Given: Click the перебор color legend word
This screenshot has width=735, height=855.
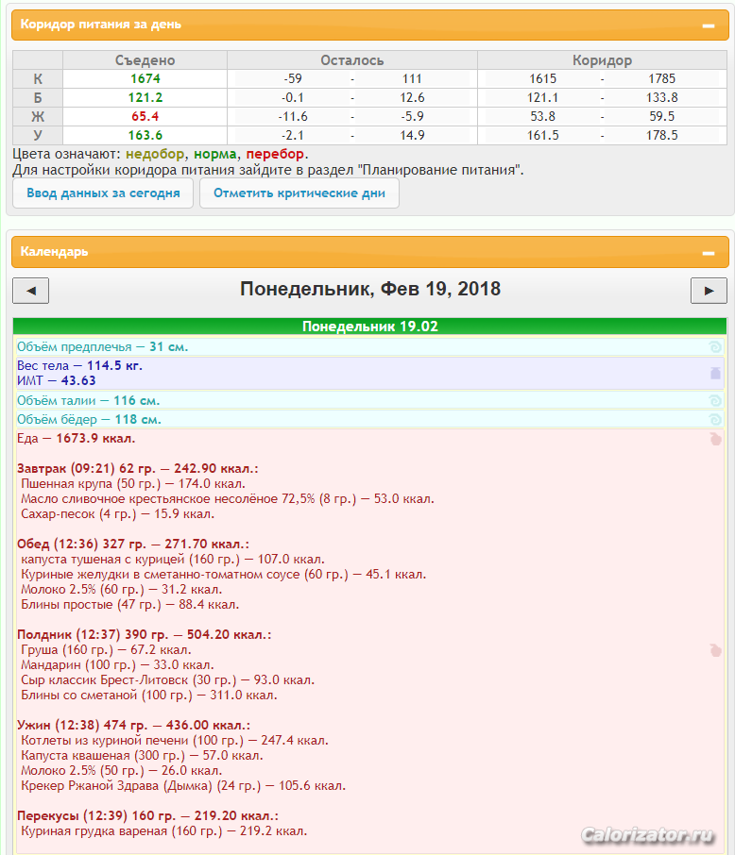Looking at the screenshot, I should (x=275, y=154).
